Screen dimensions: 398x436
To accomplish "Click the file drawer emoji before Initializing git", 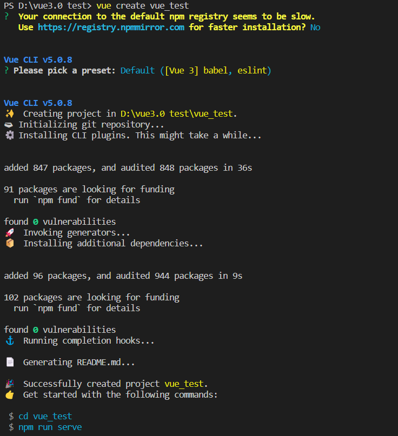I will [x=9, y=125].
